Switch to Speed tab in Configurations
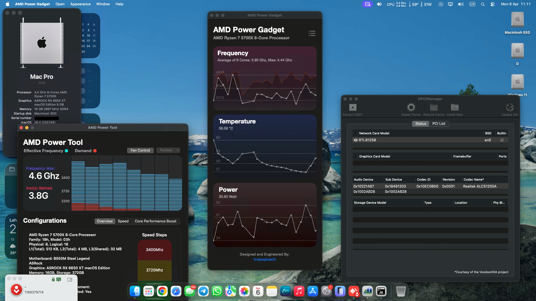 click(123, 221)
